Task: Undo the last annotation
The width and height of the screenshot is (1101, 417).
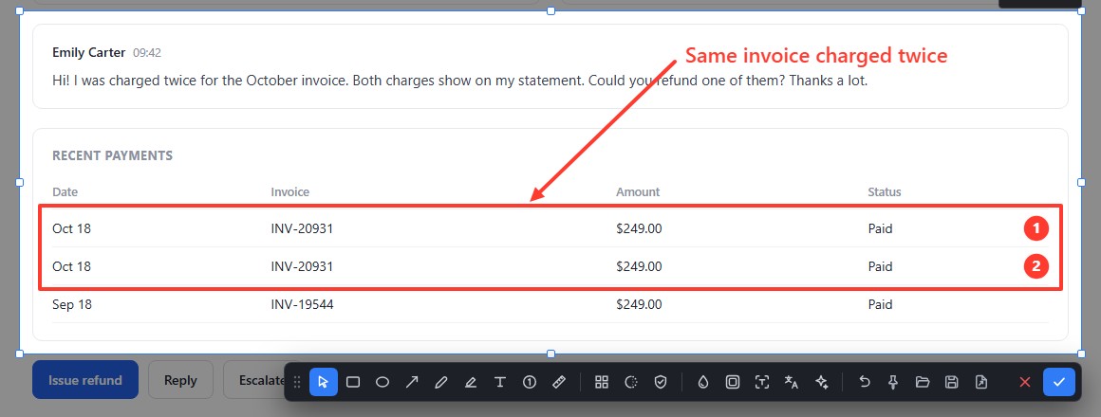Action: click(x=865, y=382)
